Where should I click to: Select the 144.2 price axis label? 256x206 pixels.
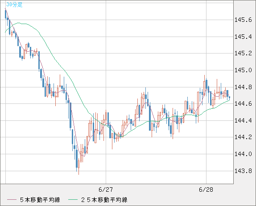pyautogui.click(x=243, y=137)
